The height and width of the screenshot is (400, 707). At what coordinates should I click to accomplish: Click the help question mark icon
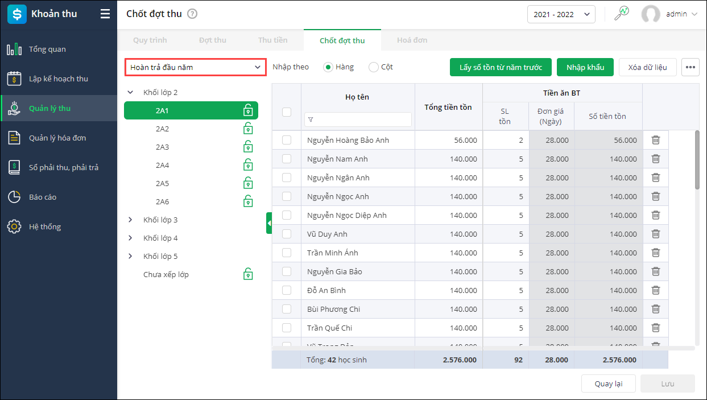192,14
